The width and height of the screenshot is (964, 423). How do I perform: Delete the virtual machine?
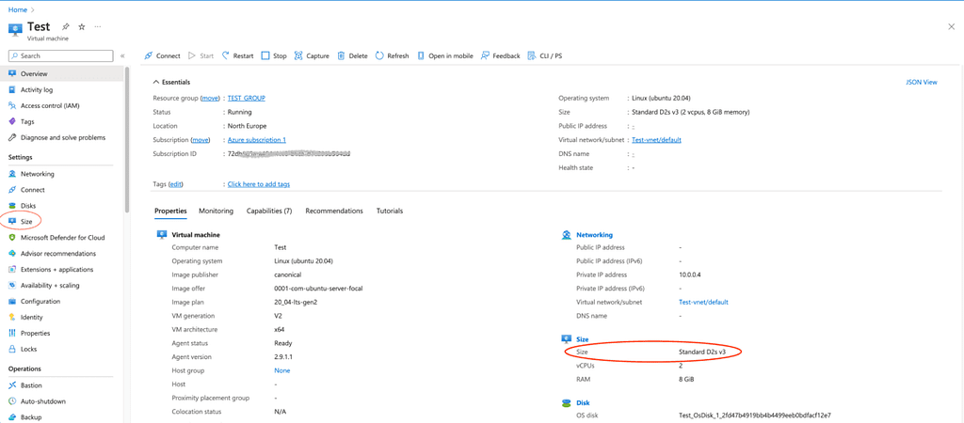click(352, 55)
